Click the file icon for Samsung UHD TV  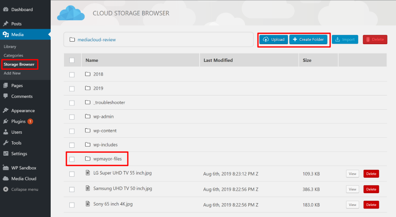88,188
